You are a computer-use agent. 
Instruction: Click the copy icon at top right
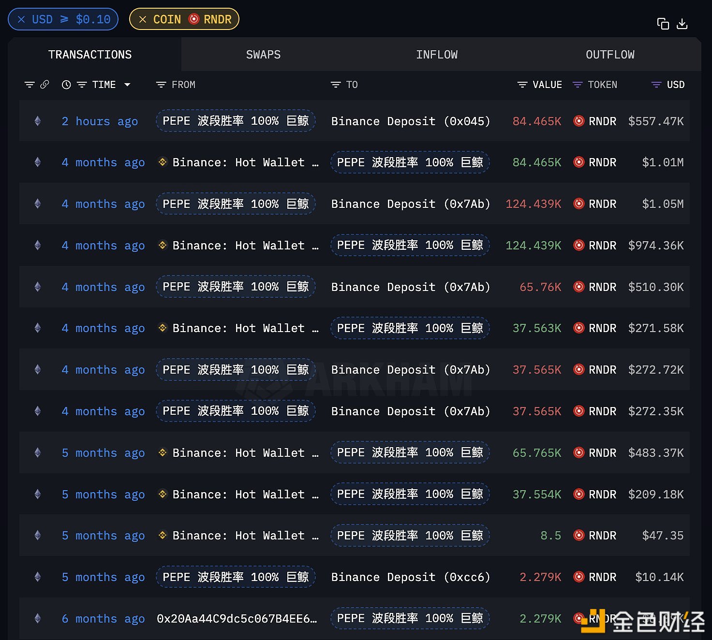click(x=663, y=23)
